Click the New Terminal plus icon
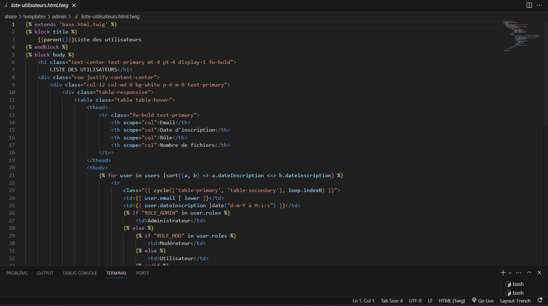The image size is (548, 306). coord(503,272)
